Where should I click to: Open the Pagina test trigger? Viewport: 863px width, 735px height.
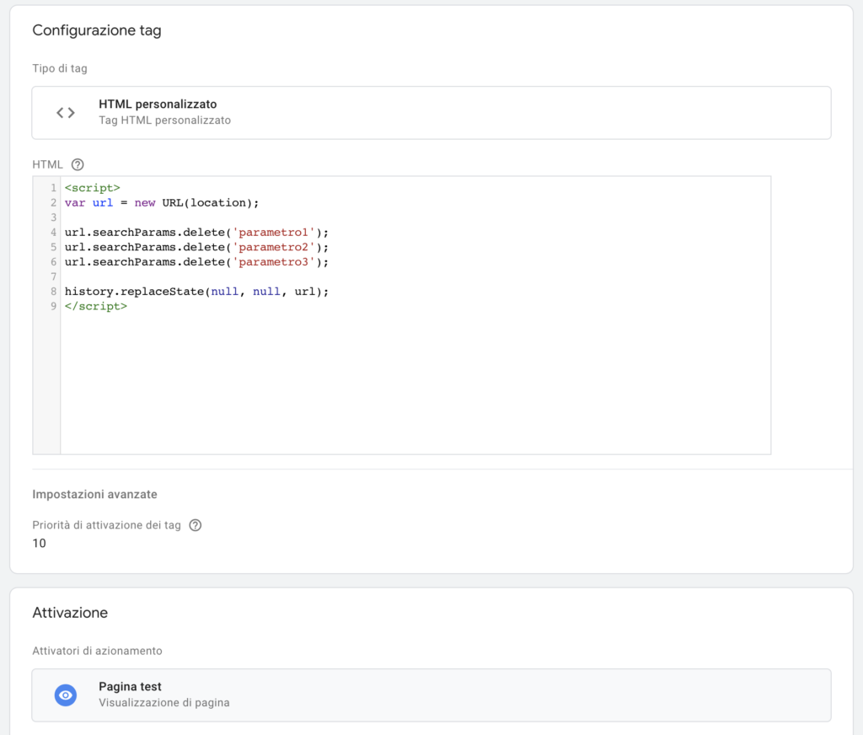(x=431, y=695)
